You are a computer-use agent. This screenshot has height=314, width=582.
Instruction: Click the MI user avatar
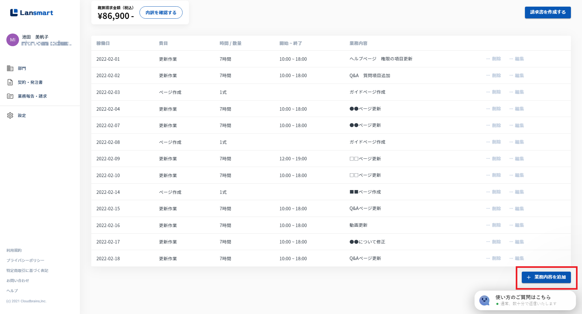point(13,40)
